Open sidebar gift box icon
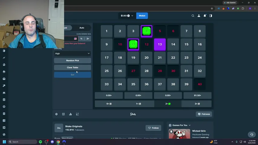258x145 pixels. 4,114
